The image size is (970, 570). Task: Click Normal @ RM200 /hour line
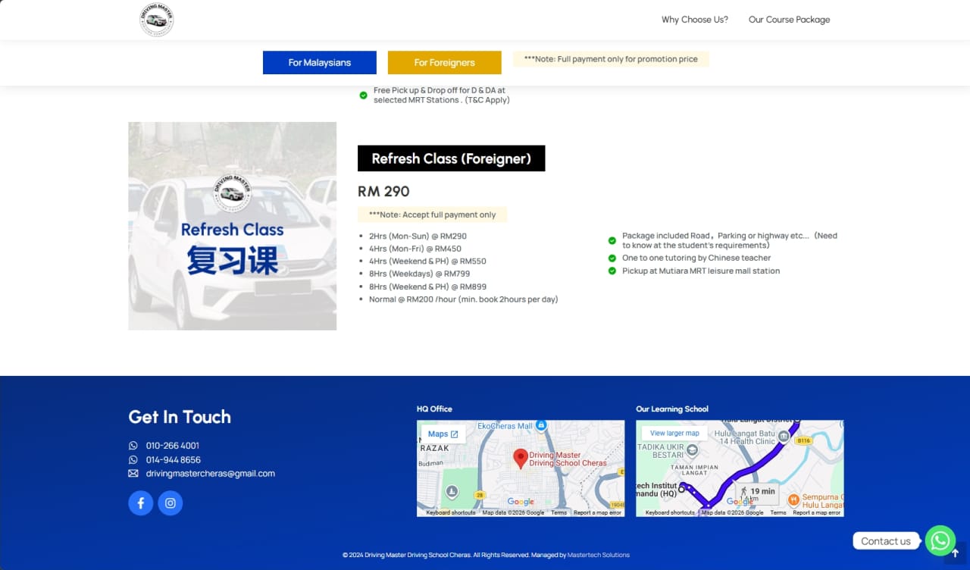(x=464, y=299)
